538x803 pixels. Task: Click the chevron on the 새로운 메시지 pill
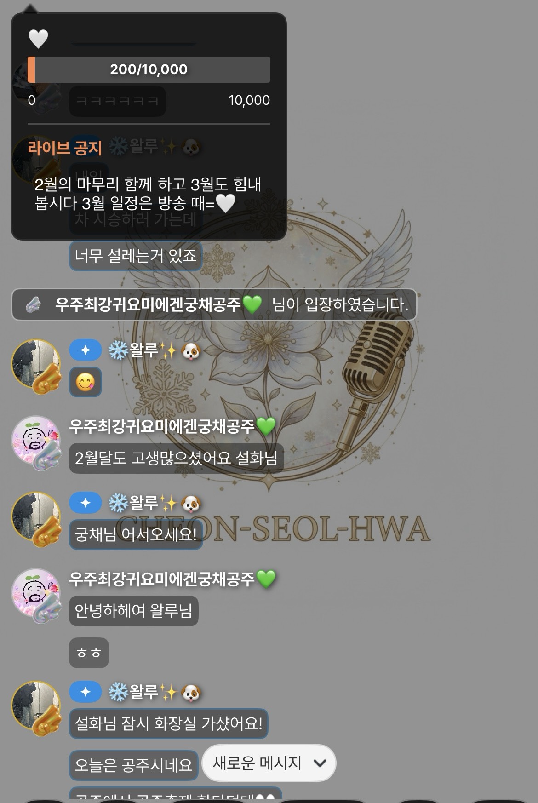(320, 763)
